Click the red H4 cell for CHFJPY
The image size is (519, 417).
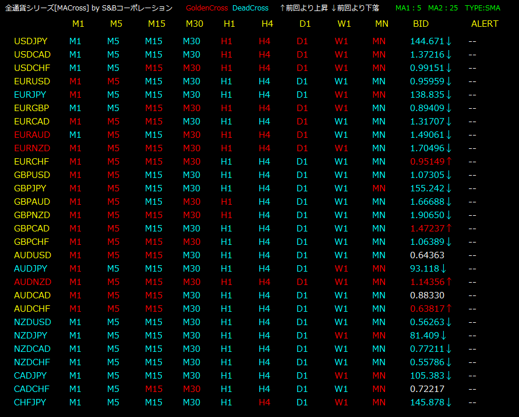[264, 402]
